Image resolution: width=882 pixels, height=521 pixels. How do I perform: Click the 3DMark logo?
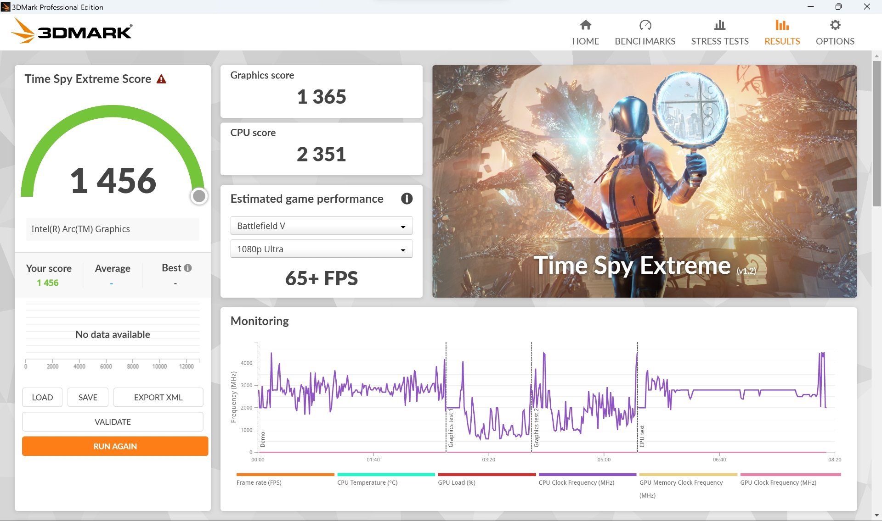(72, 31)
